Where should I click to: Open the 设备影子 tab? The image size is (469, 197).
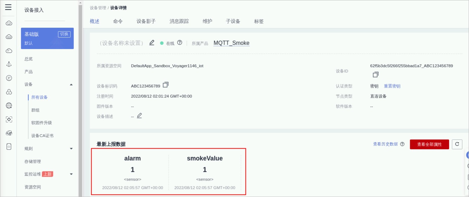tap(146, 21)
